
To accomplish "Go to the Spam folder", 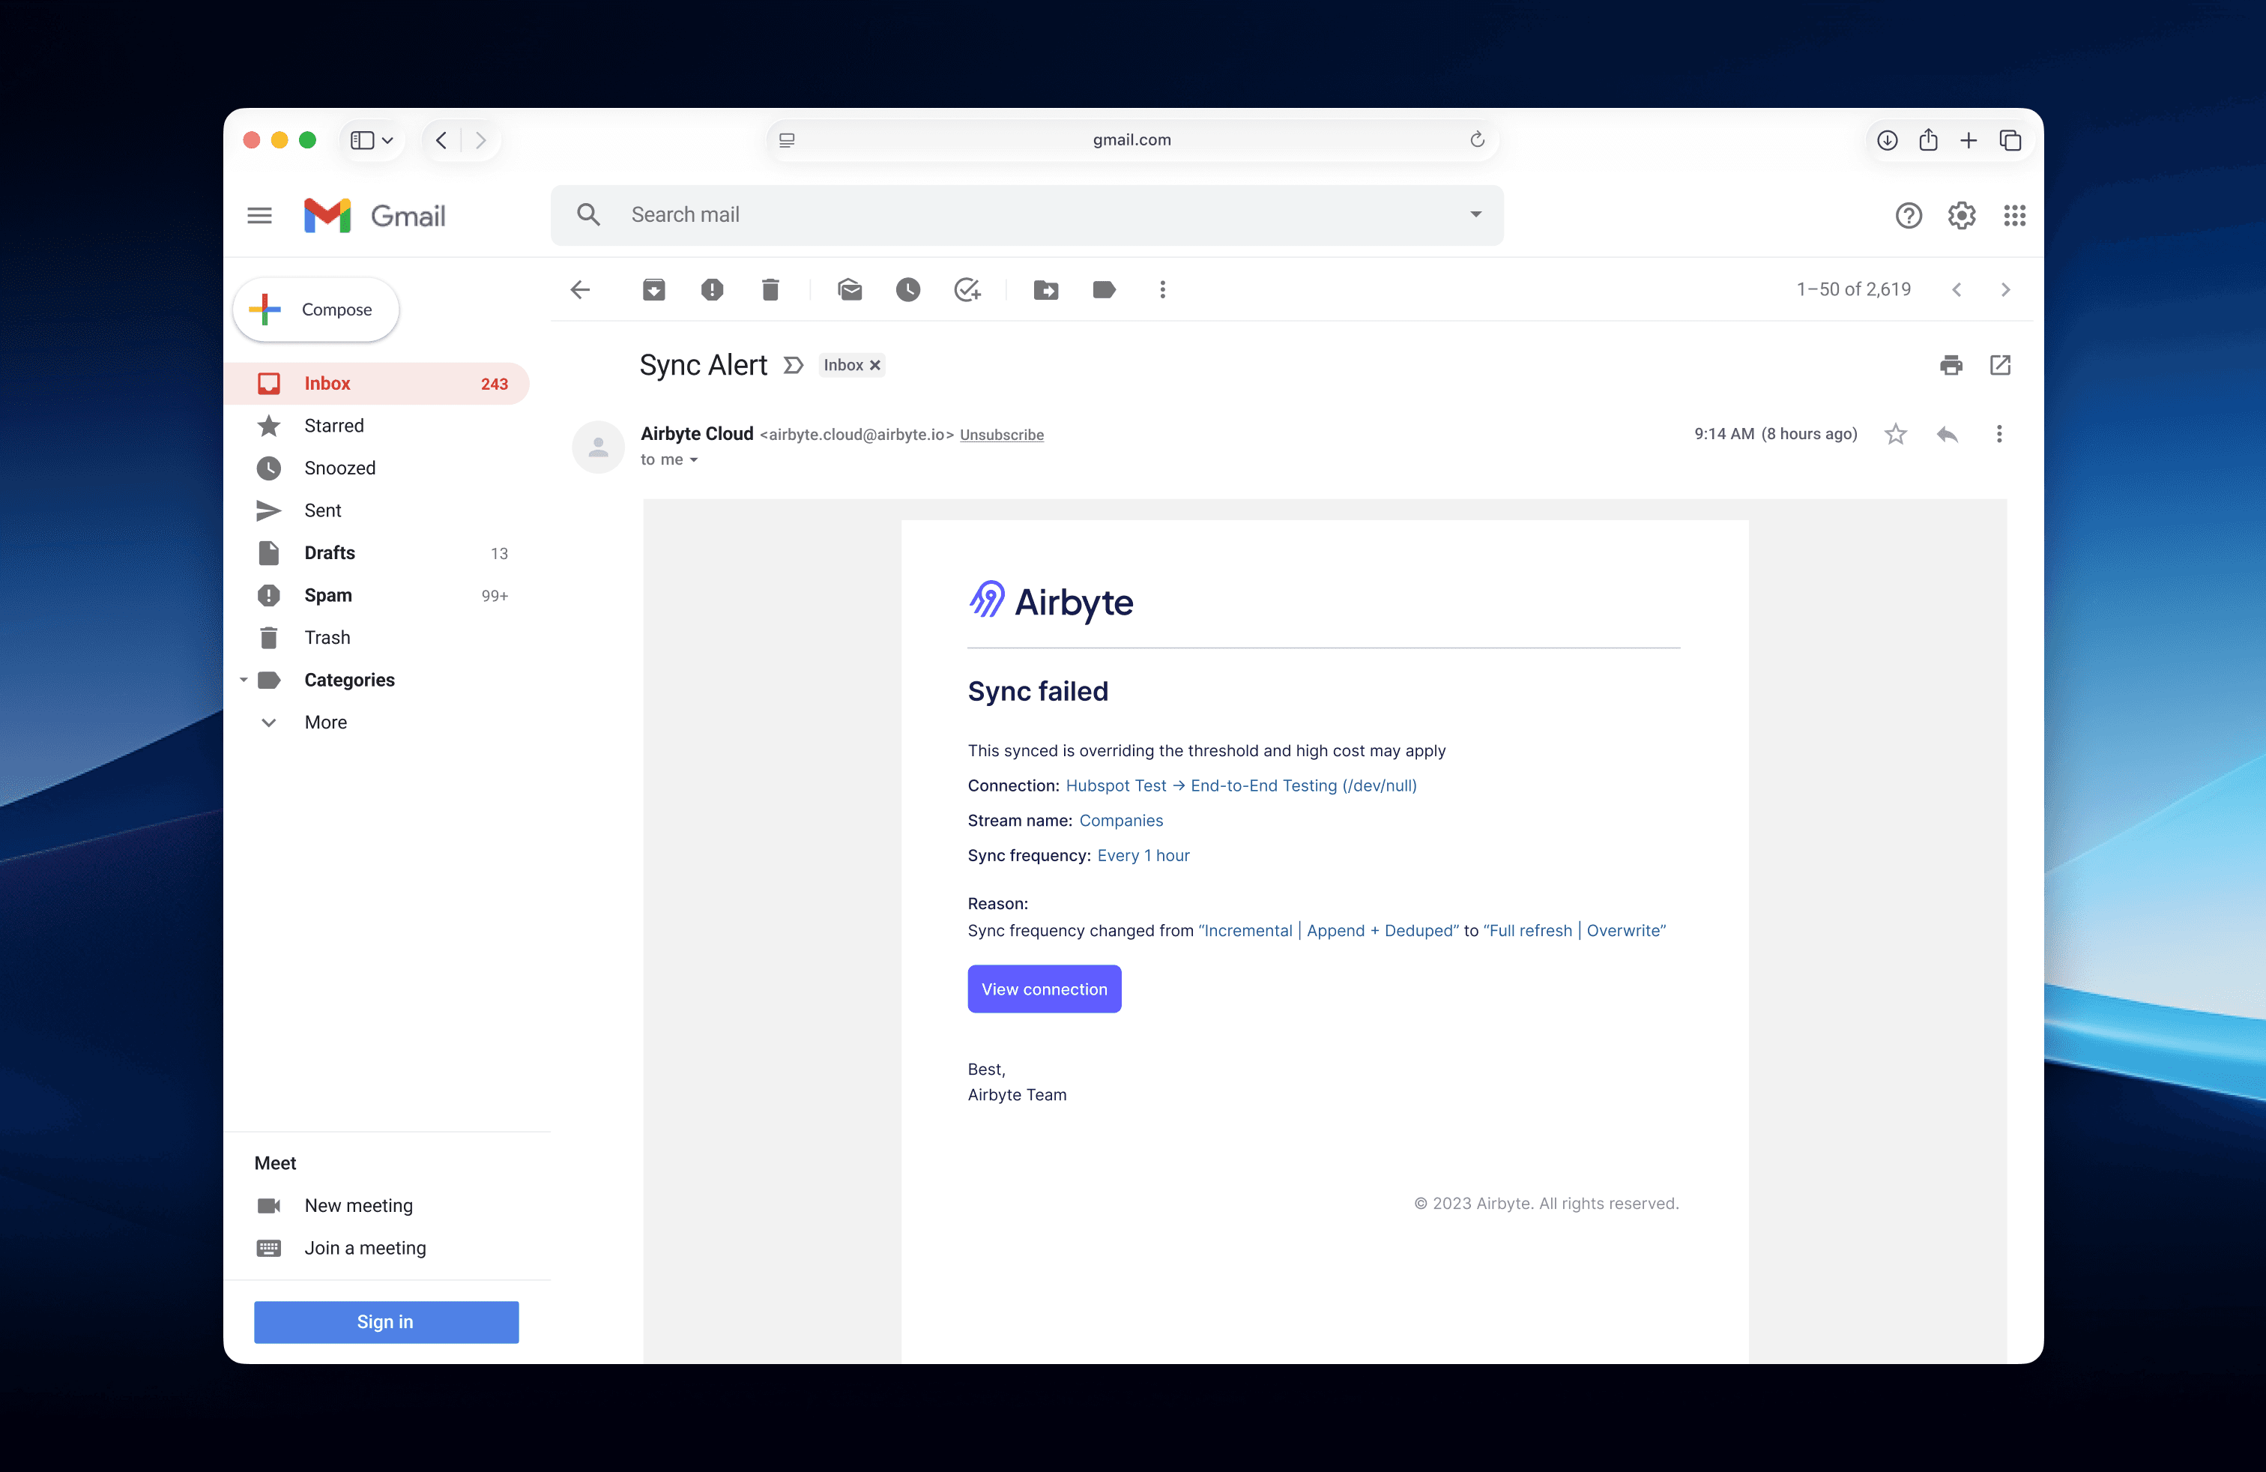I will 327,595.
